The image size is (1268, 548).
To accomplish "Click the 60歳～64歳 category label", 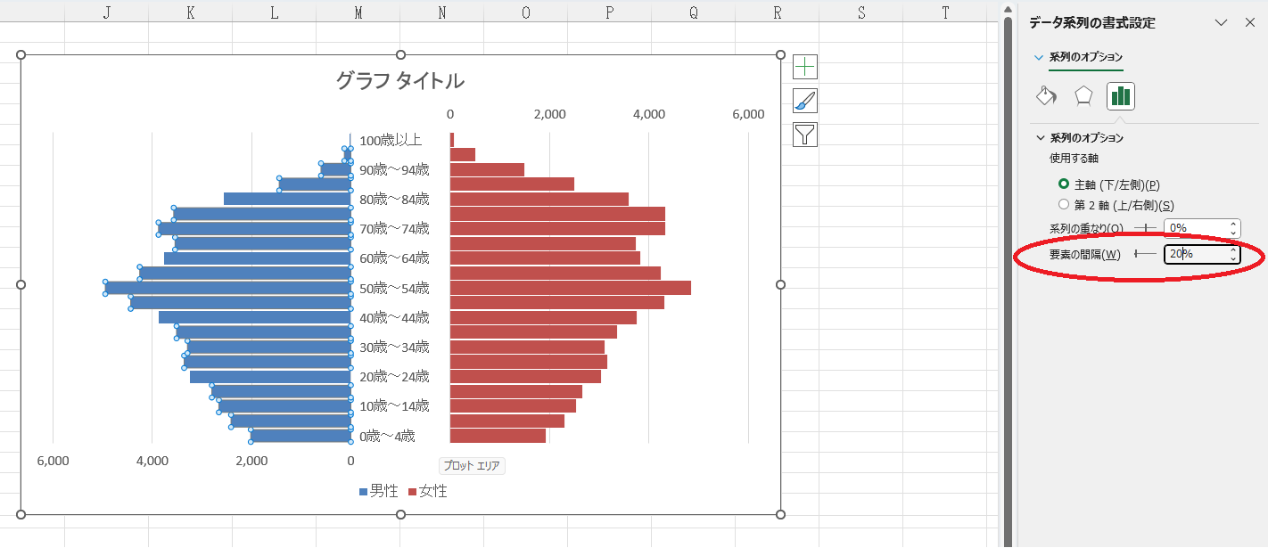I will click(x=394, y=258).
